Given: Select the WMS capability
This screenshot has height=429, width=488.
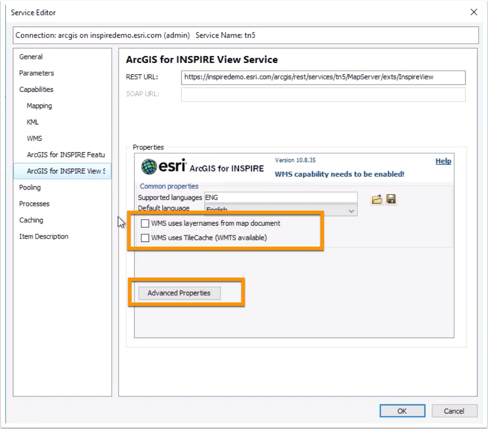Looking at the screenshot, I should 34,138.
